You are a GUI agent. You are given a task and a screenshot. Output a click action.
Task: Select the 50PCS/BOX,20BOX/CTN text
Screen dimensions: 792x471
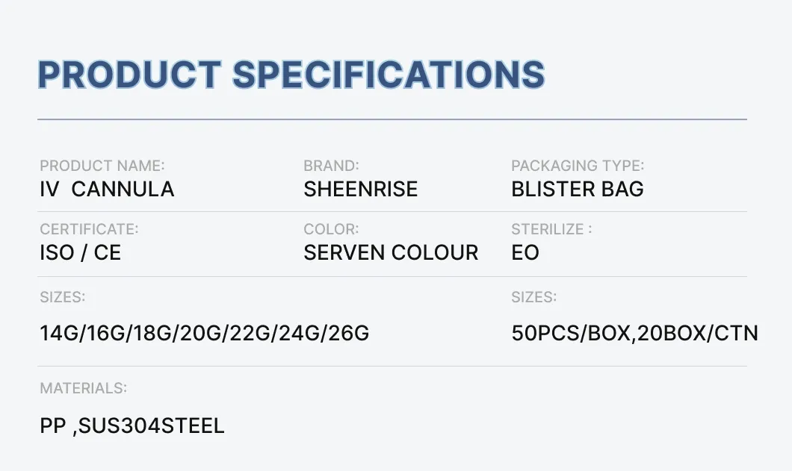click(x=634, y=333)
